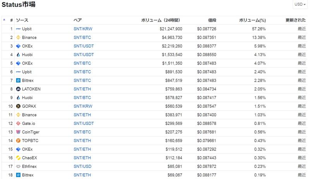Viewport: 310px width, 179px height.
Task: Click the Huobi flame icon in row 4
Action: pos(18,55)
